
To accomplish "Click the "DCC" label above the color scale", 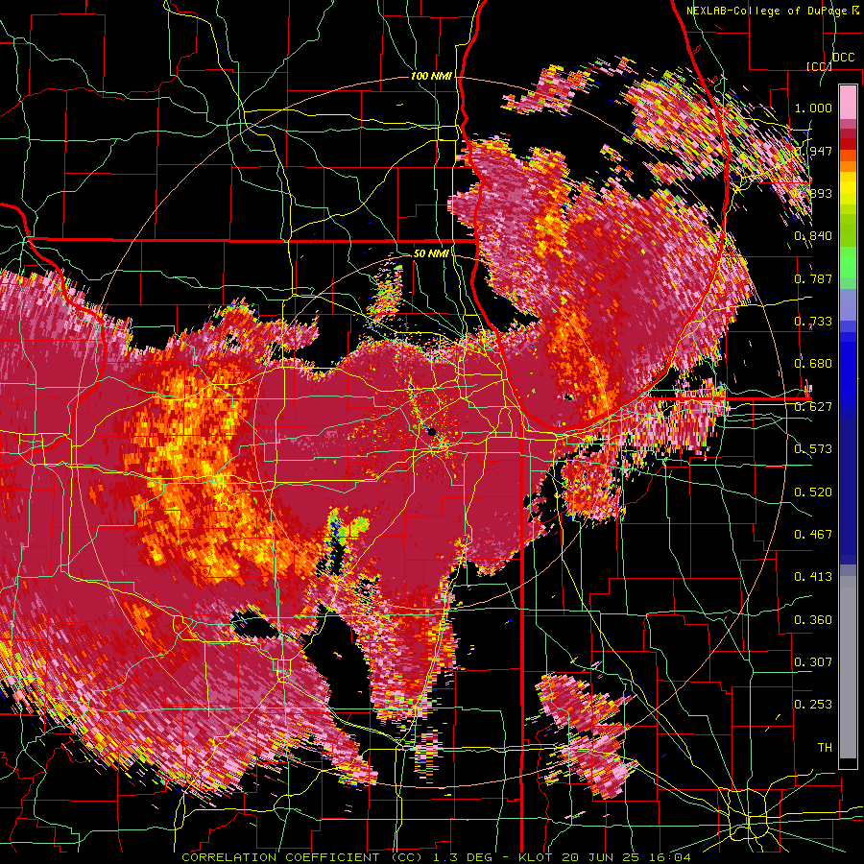I will click(843, 58).
